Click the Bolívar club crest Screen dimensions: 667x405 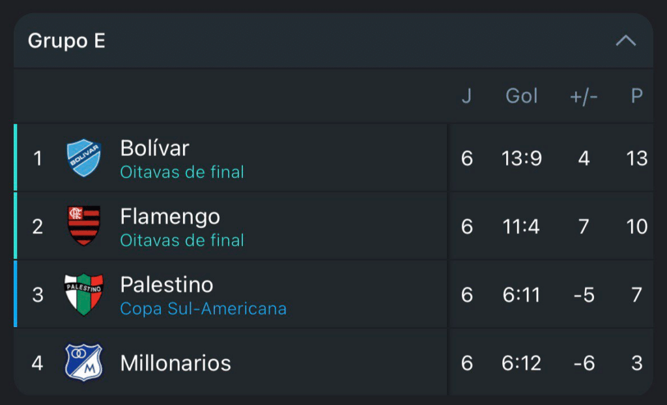(x=84, y=159)
